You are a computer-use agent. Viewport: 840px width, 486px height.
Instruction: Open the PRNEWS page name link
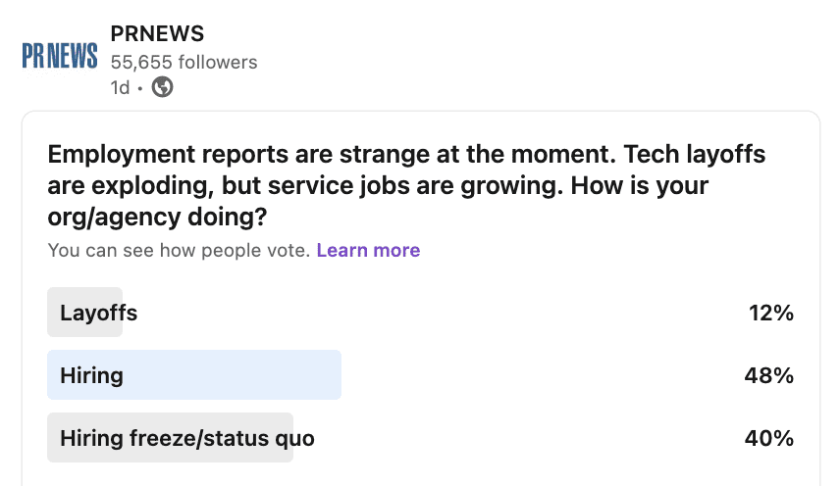(x=157, y=33)
